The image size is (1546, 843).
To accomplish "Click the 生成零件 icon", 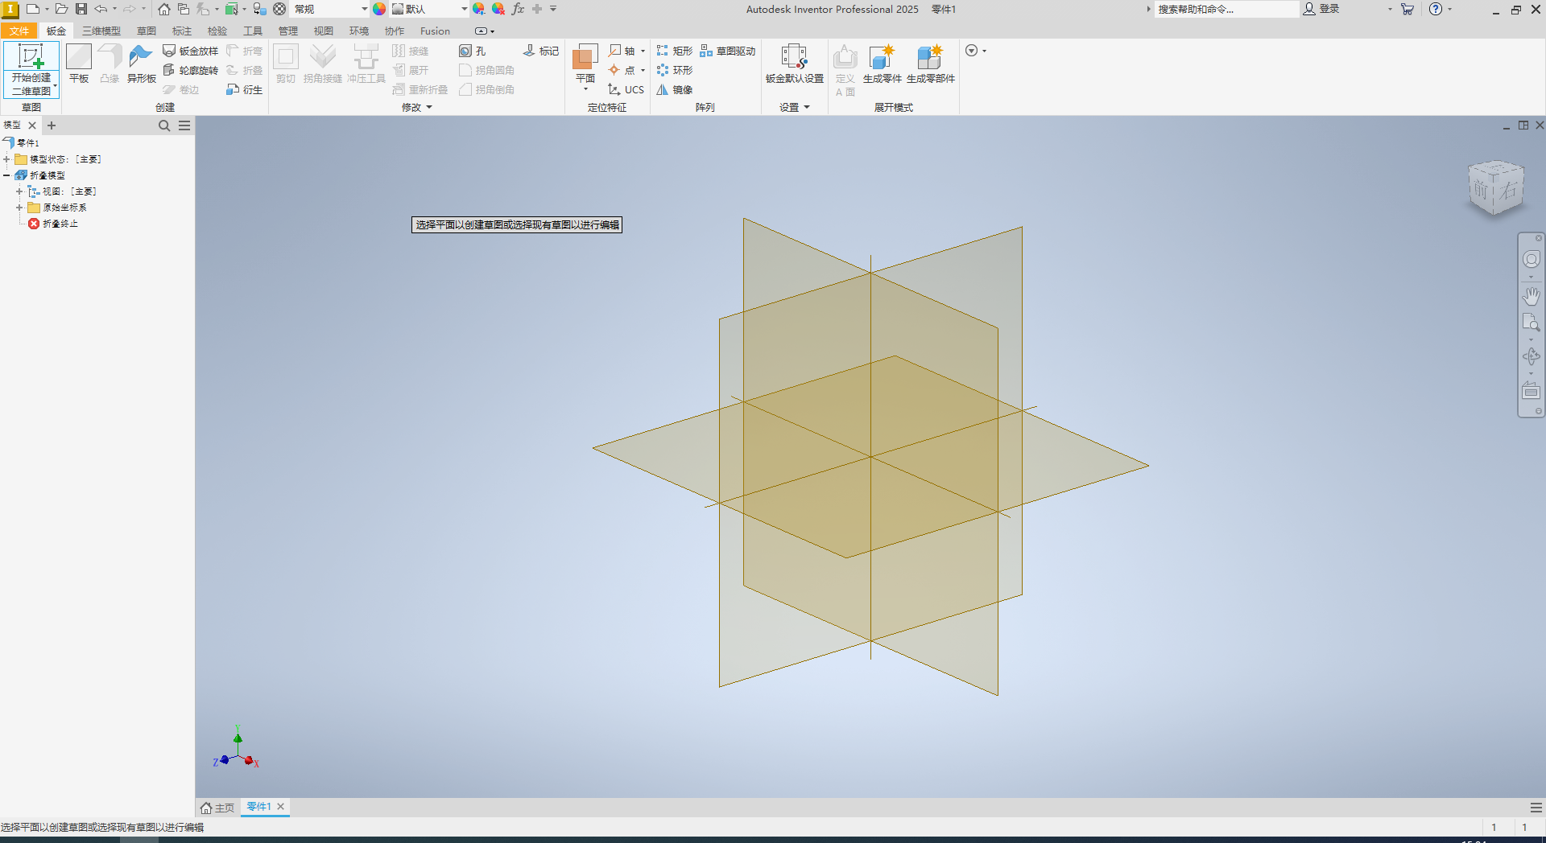I will pos(882,64).
